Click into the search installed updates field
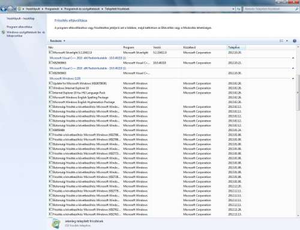This screenshot has height=230, width=300. 268,9
